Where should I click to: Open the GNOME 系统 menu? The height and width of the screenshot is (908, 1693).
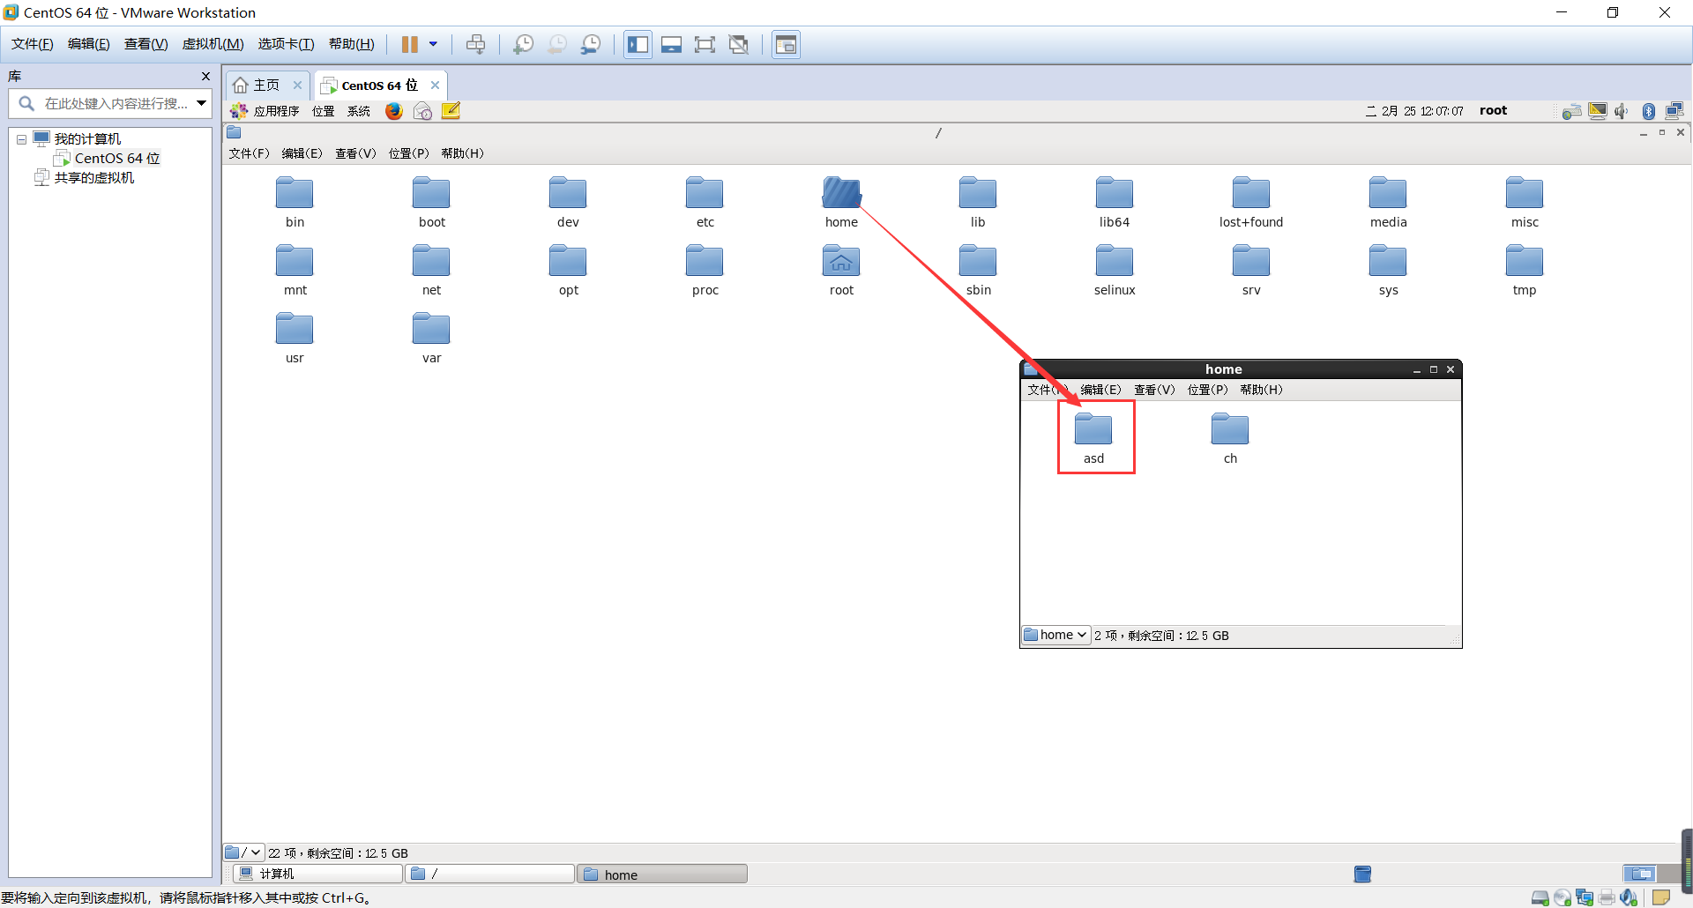click(x=359, y=111)
